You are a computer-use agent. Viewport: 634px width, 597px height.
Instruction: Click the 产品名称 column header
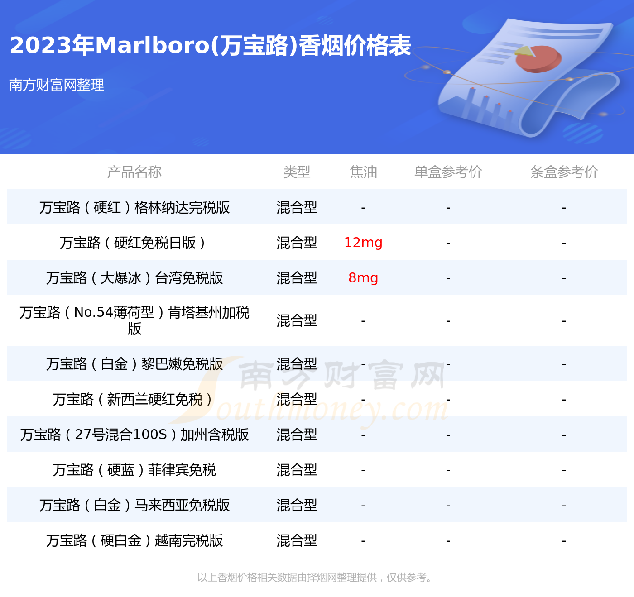tap(134, 172)
